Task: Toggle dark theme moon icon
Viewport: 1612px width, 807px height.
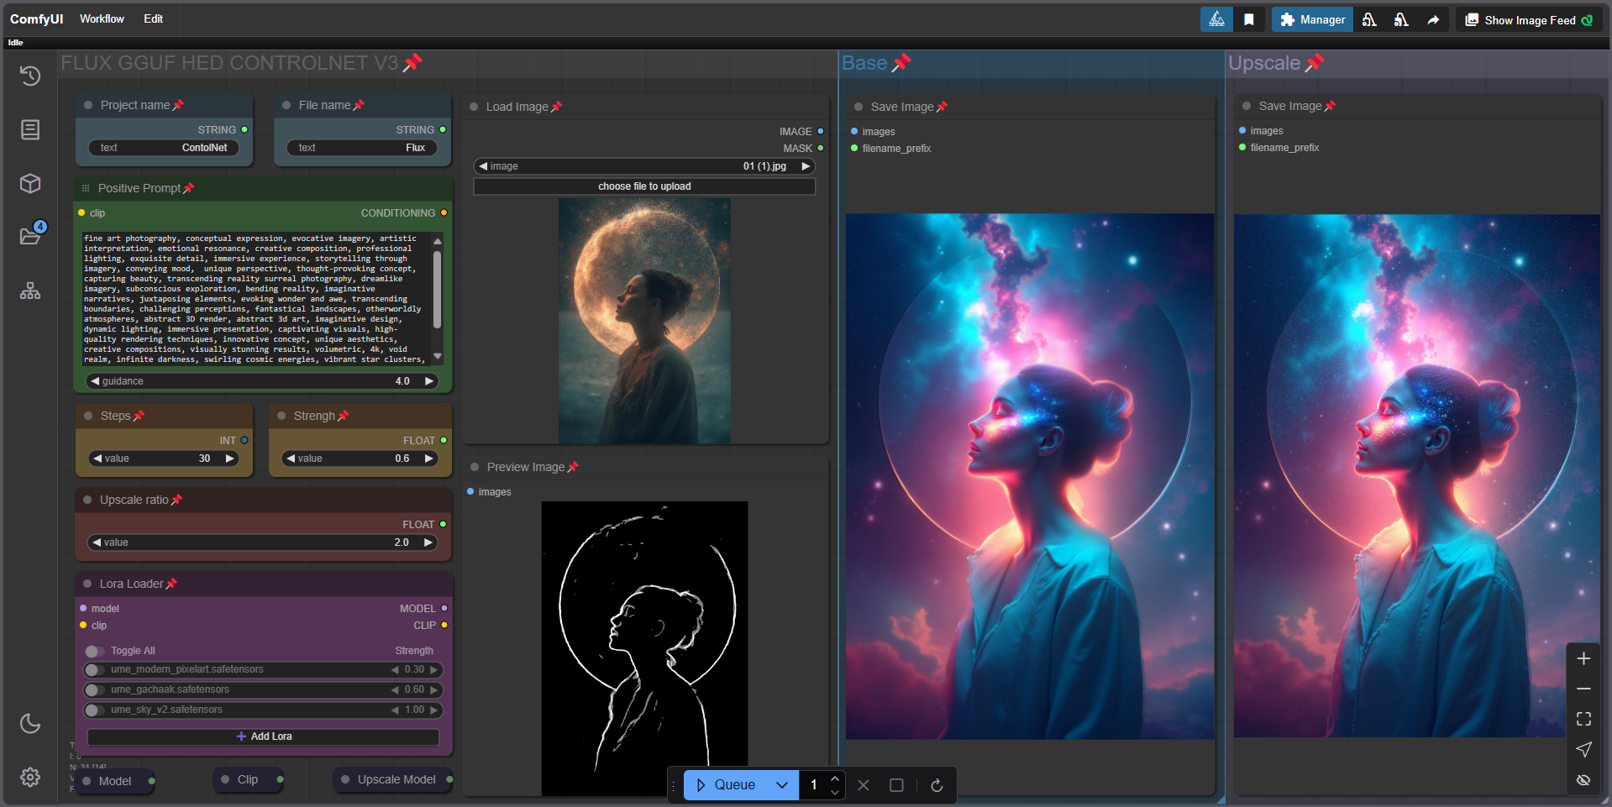Action: pos(30,724)
